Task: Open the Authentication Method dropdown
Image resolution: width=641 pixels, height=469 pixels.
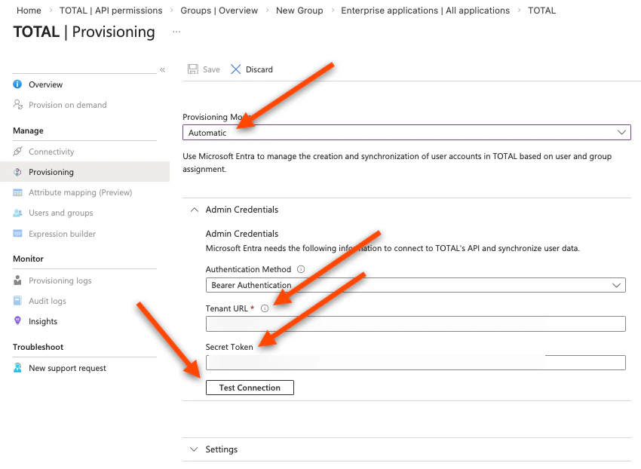Action: pos(416,285)
